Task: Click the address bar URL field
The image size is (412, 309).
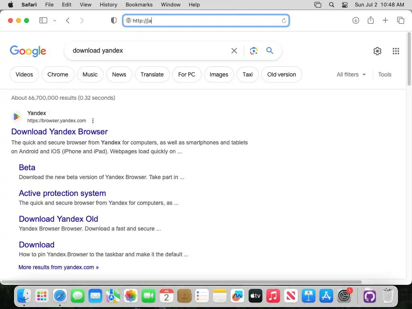Action: (x=206, y=21)
